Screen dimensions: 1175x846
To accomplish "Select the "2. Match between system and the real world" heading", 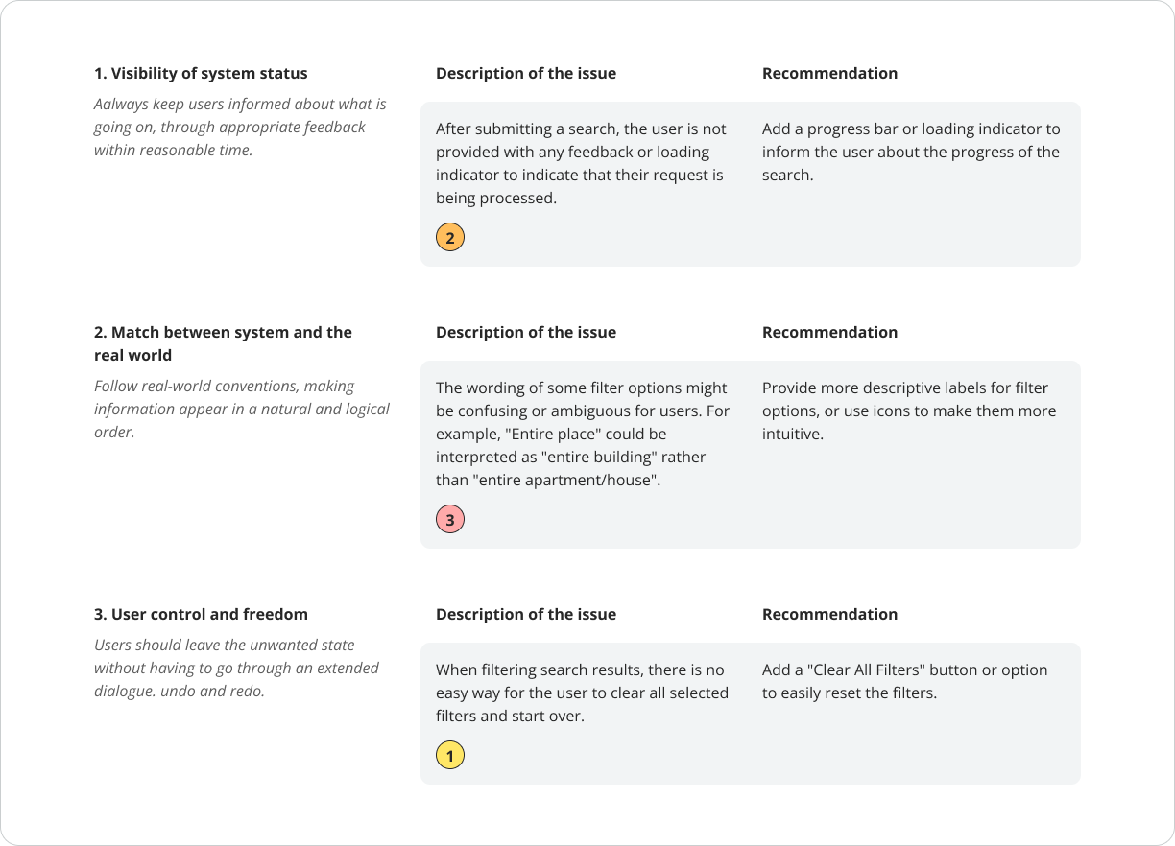I will tap(223, 343).
